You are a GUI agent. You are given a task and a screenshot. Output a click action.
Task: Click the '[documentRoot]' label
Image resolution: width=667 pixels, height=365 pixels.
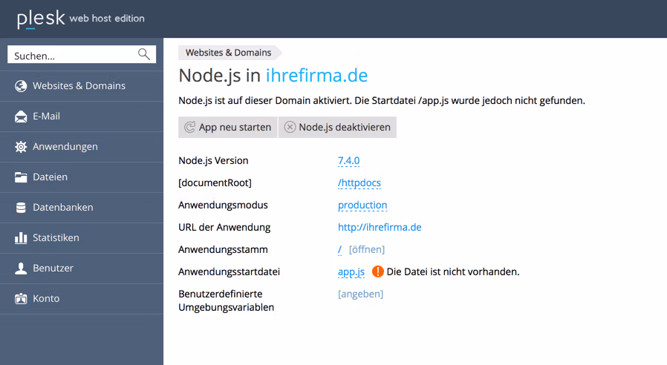tap(215, 182)
